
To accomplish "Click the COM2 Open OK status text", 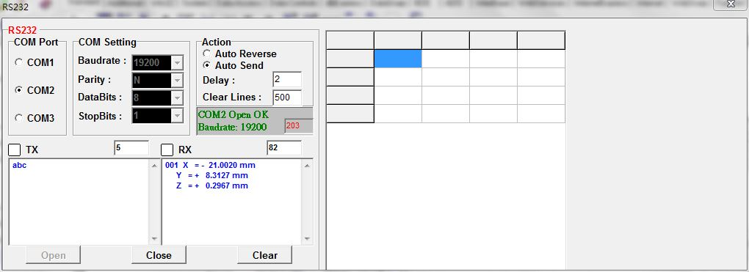I will tap(233, 115).
